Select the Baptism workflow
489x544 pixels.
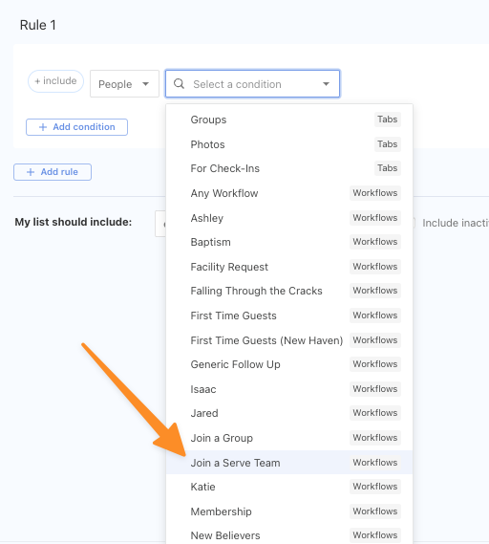pos(289,242)
